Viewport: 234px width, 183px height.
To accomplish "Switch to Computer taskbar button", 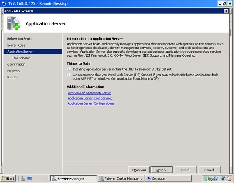I will pyautogui.click(x=168, y=178).
